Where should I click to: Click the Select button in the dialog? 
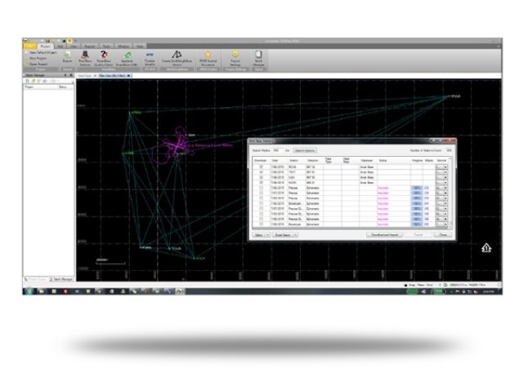pyautogui.click(x=259, y=235)
